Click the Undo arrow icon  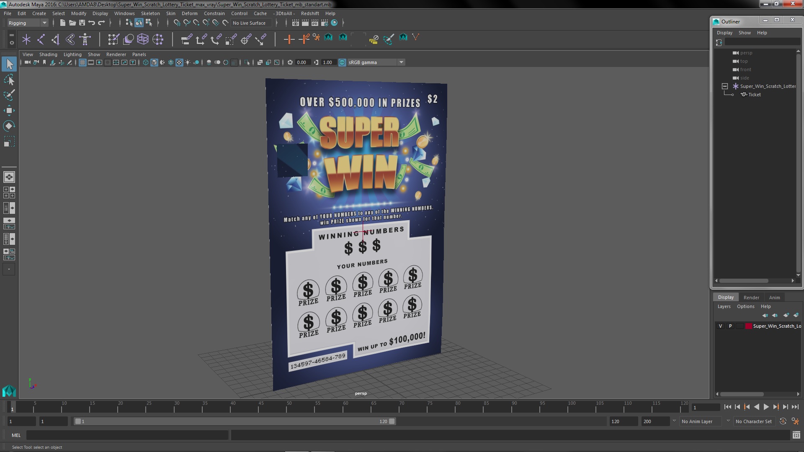click(x=92, y=23)
